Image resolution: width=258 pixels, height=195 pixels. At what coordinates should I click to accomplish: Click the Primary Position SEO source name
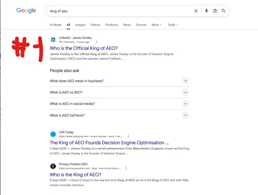pos(73,164)
